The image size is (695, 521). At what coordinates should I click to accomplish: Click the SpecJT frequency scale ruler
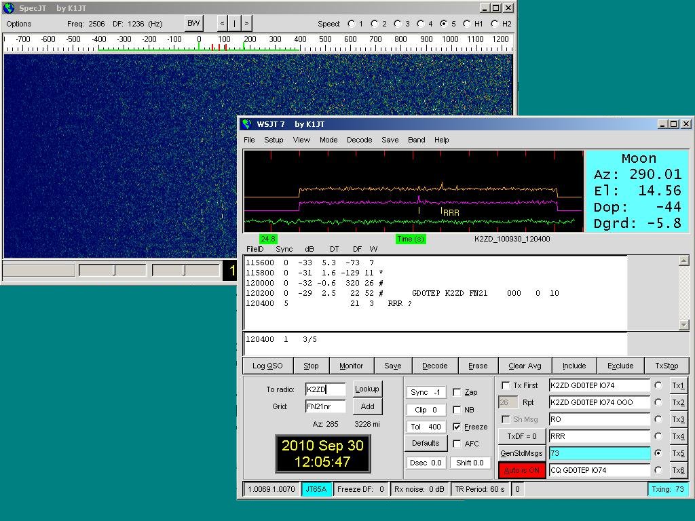[x=258, y=43]
